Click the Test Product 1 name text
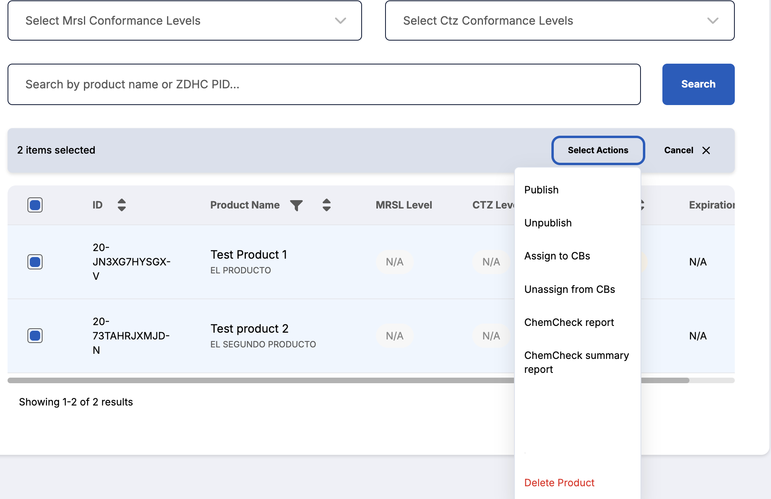771x499 pixels. click(x=249, y=255)
